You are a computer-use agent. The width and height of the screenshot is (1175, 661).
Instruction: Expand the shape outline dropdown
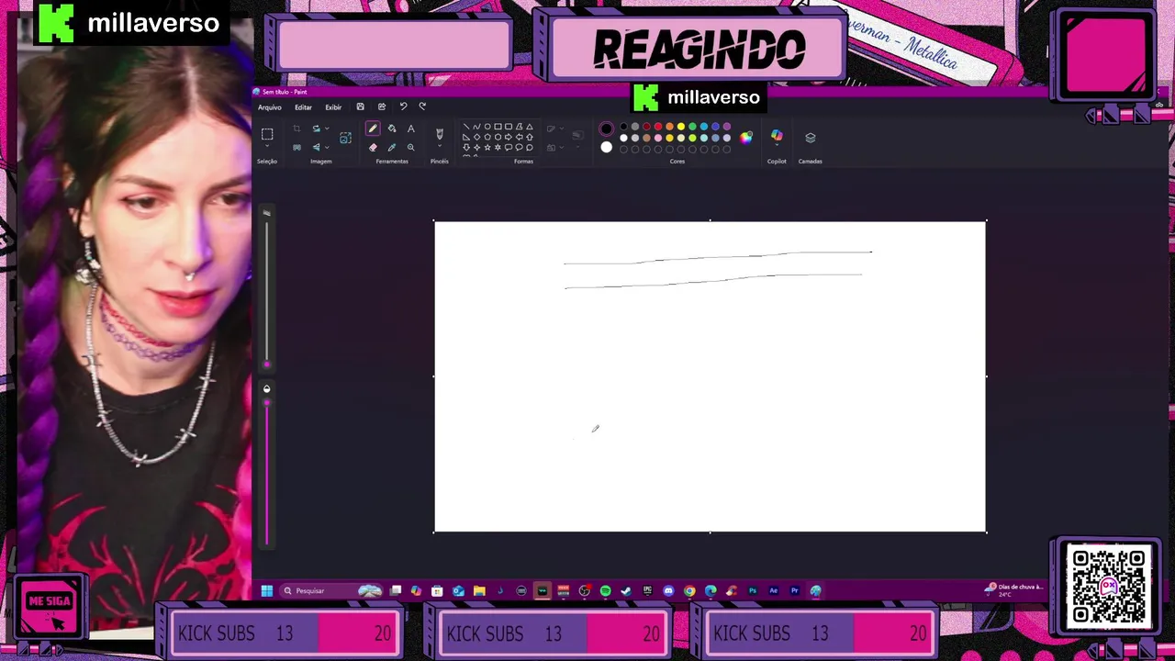[562, 129]
